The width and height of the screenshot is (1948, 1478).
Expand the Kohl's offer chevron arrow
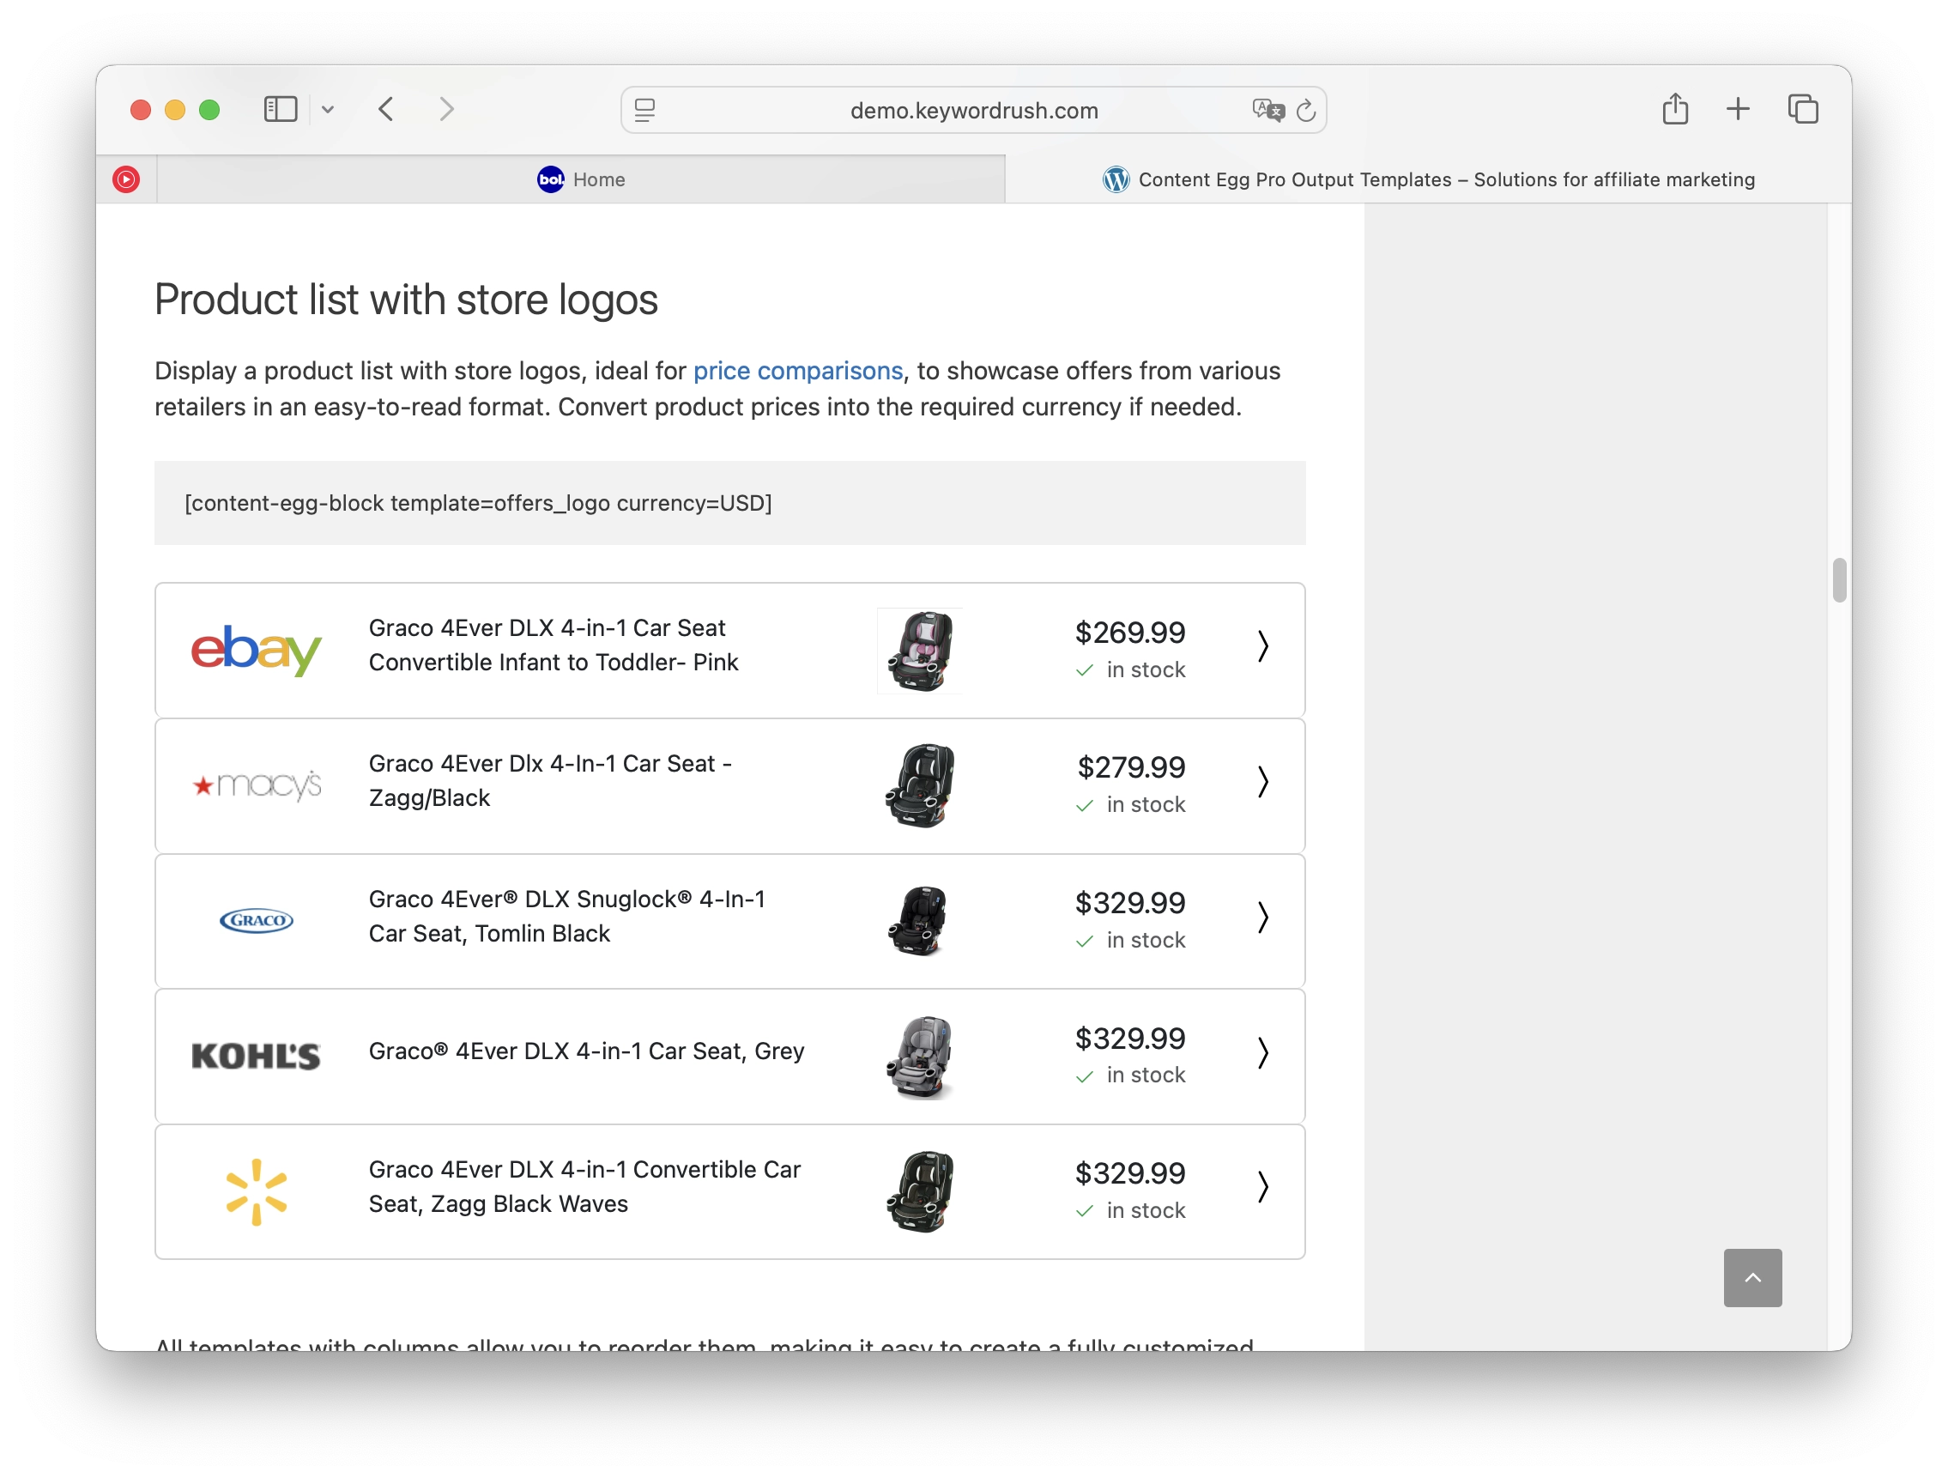coord(1263,1052)
